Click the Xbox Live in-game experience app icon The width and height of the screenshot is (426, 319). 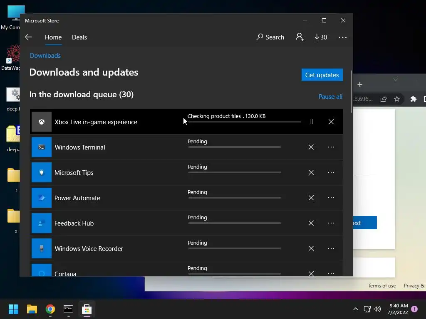[x=42, y=122]
